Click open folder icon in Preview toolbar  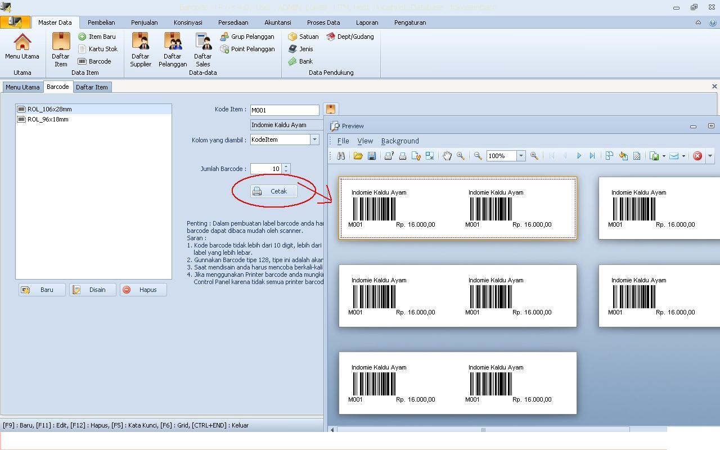coord(358,156)
